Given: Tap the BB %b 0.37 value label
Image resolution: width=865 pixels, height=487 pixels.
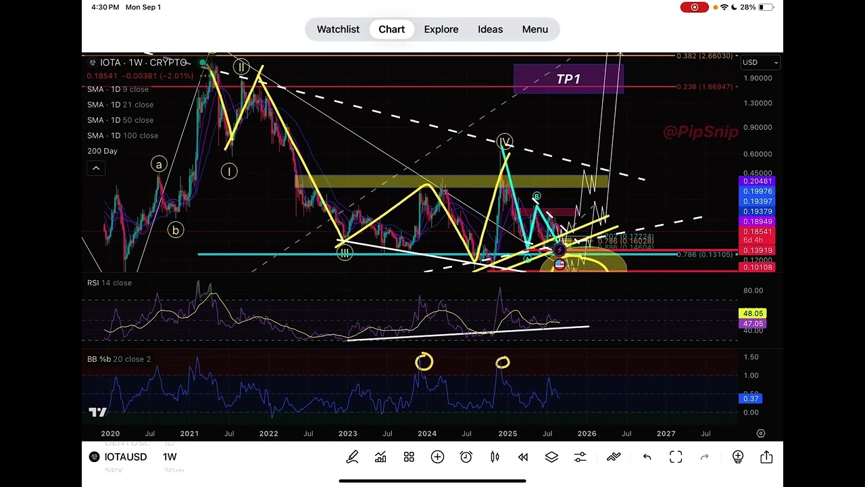Looking at the screenshot, I should click(x=751, y=399).
